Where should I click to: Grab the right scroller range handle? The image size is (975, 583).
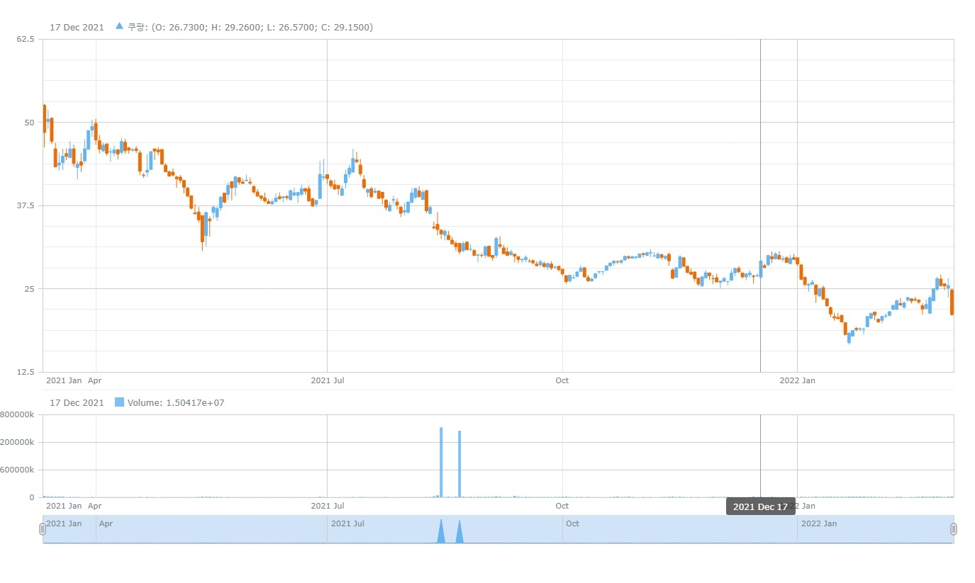coord(953,529)
